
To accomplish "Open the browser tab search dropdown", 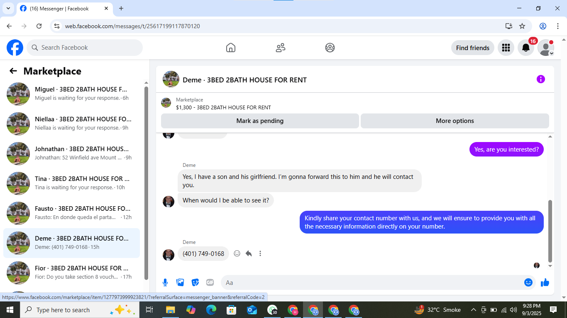I will coord(8,8).
